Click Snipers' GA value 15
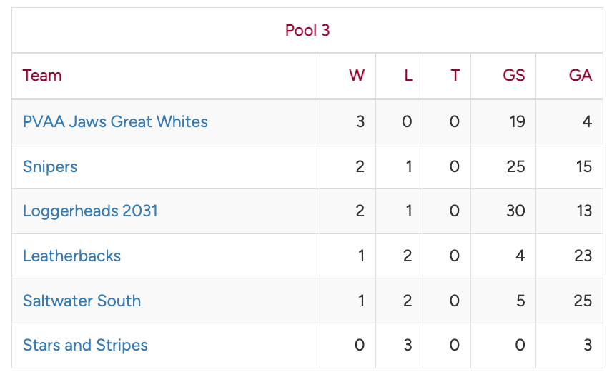612x377 pixels. point(583,166)
